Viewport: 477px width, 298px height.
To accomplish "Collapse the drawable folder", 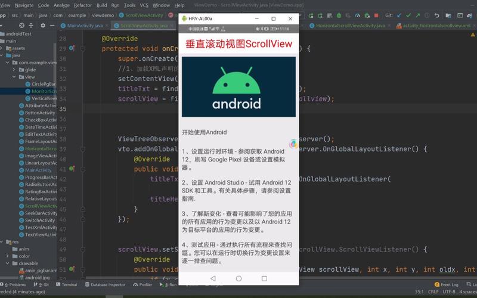I will click(8, 263).
